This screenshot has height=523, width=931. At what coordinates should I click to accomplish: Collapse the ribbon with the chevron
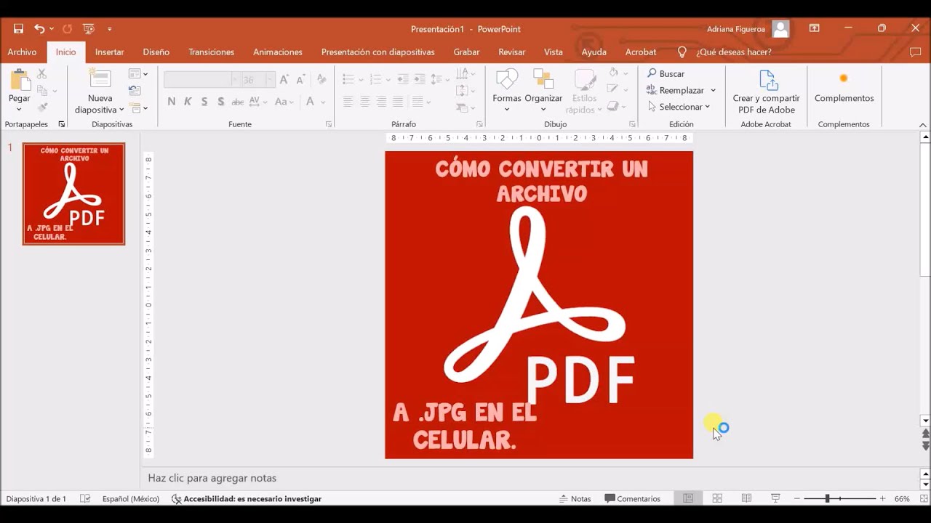coord(923,125)
